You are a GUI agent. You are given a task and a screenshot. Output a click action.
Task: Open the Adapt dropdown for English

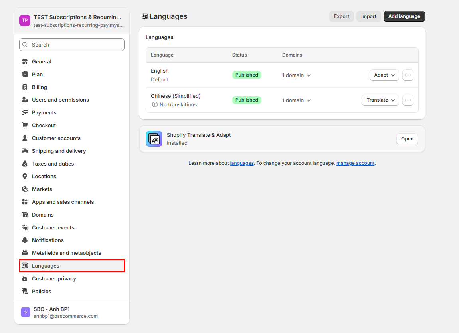coord(384,75)
